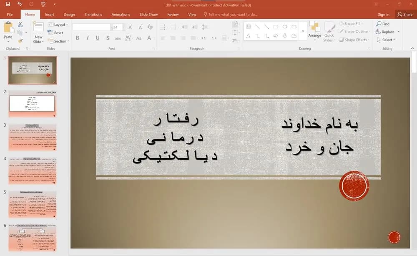417x256 pixels.
Task: Click Shape Effects
Action: [354, 40]
